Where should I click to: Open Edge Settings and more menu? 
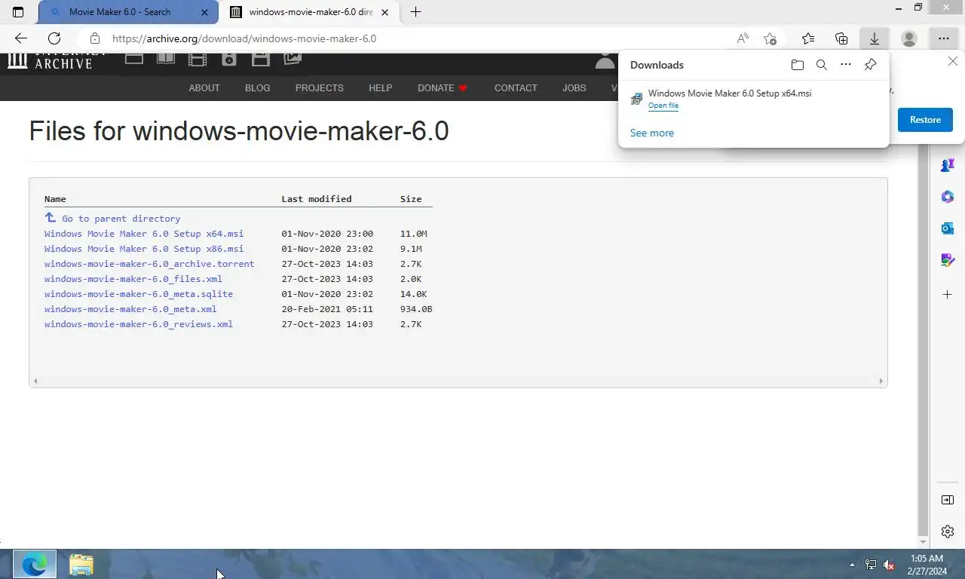(944, 38)
